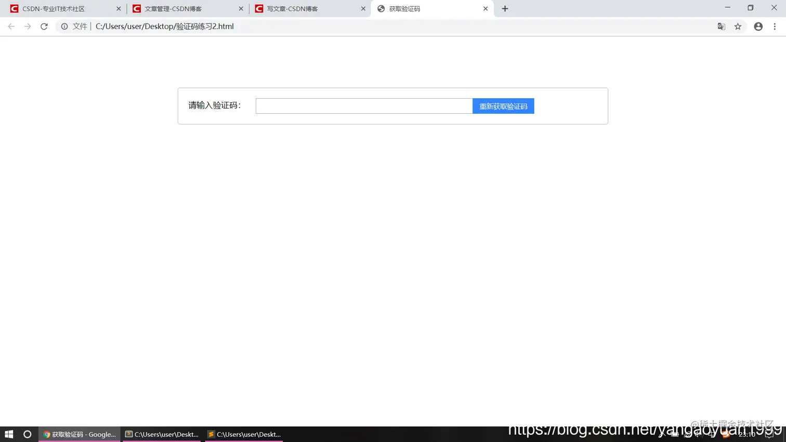
Task: Click the browser back navigation arrow
Action: pos(11,26)
